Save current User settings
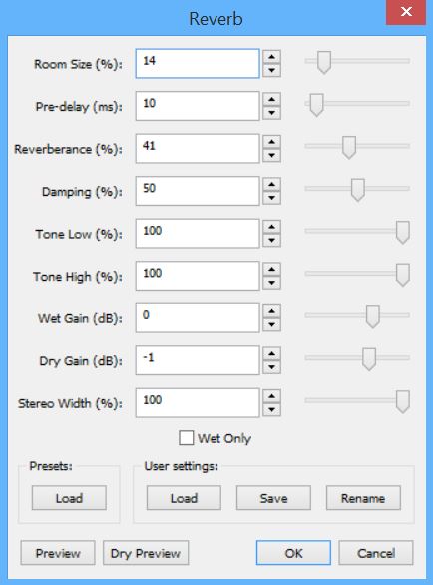Image resolution: width=433 pixels, height=585 pixels. [273, 498]
